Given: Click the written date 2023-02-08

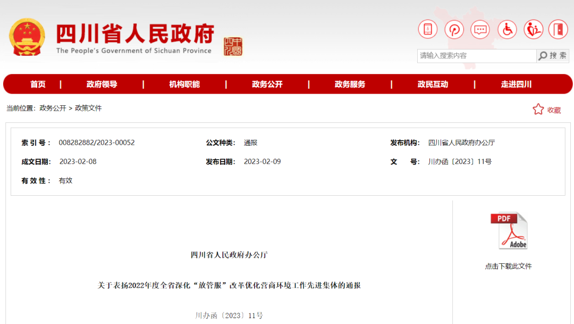Looking at the screenshot, I should pyautogui.click(x=78, y=162).
